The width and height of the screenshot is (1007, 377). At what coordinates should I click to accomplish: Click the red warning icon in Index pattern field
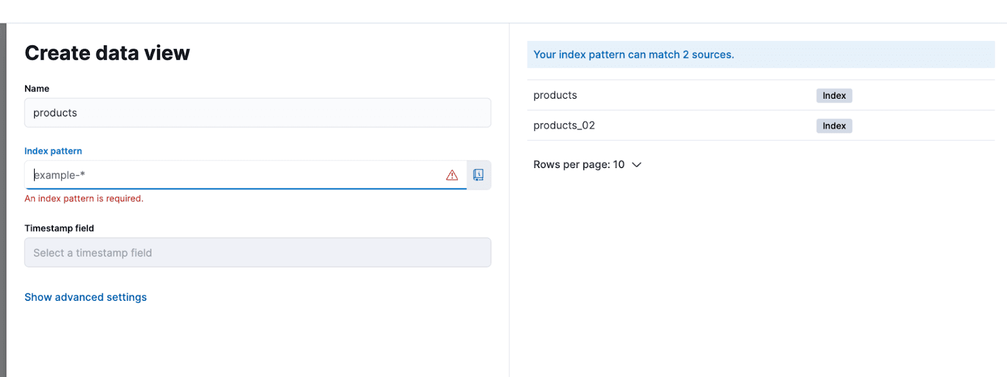tap(452, 175)
